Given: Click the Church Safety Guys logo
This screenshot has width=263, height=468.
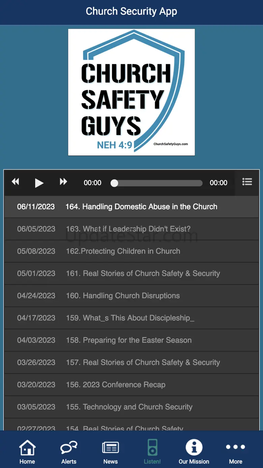Looking at the screenshot, I should (131, 92).
